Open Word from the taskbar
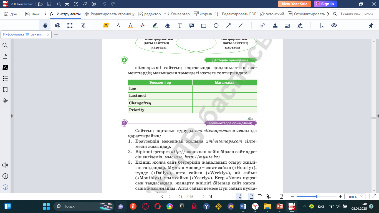 coord(243,206)
